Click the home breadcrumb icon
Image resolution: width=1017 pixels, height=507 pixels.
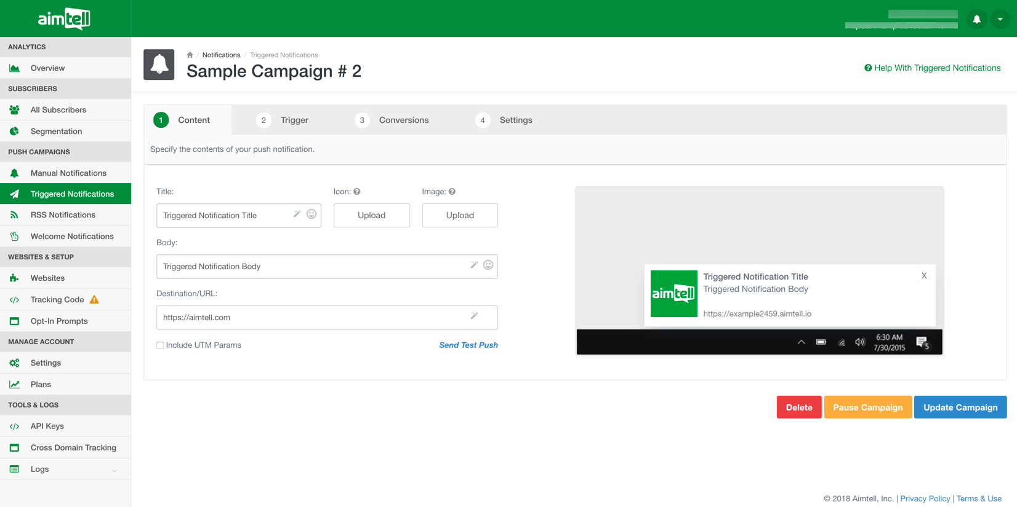pyautogui.click(x=190, y=55)
